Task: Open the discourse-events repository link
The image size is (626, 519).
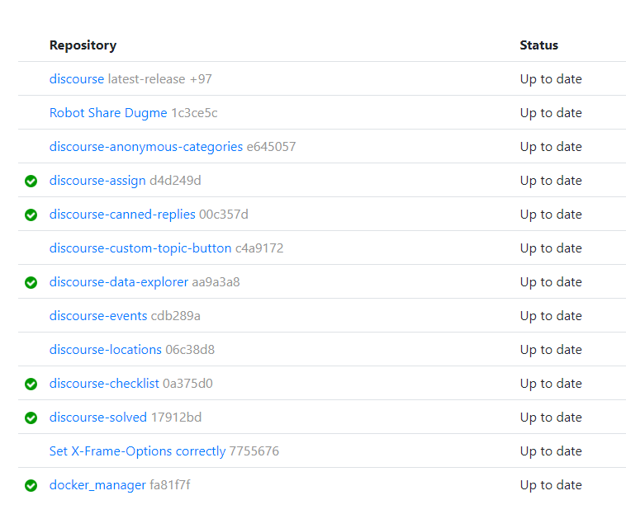Action: point(98,316)
